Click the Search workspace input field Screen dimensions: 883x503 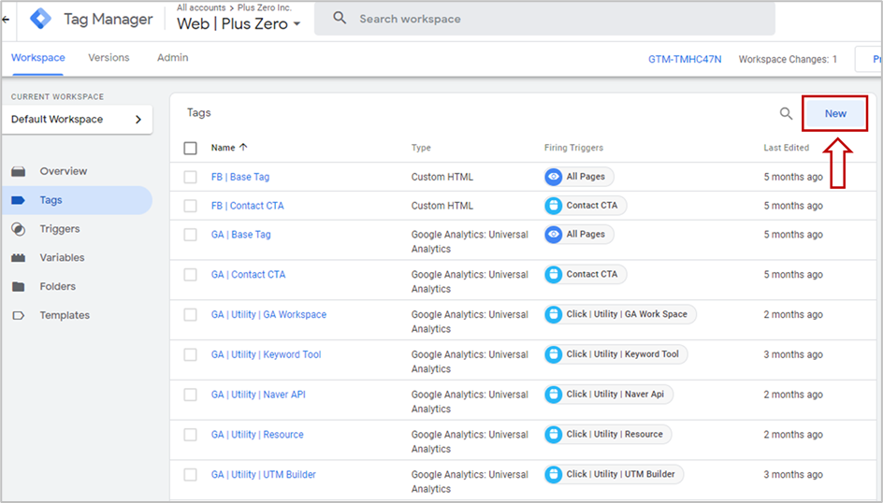pyautogui.click(x=544, y=19)
